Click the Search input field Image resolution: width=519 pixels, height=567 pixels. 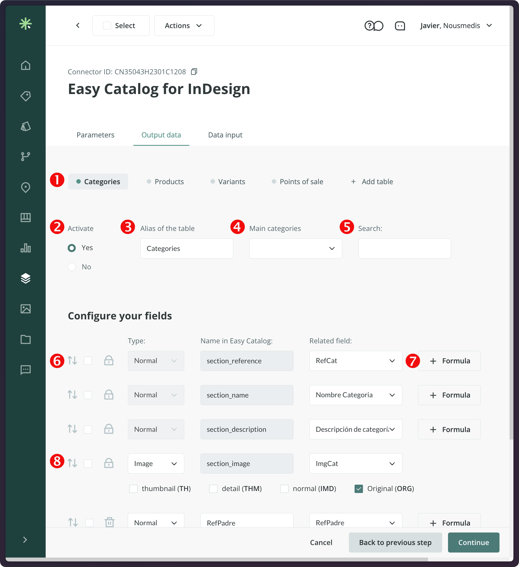click(404, 248)
